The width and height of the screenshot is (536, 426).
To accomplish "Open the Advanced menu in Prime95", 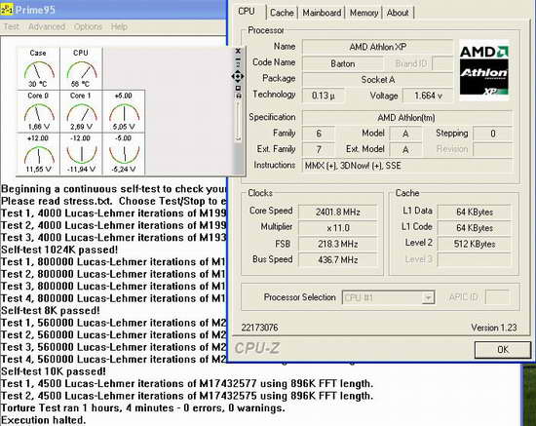I will (x=47, y=26).
